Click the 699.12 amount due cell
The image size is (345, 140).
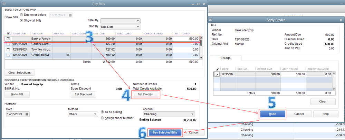[x=103, y=55]
